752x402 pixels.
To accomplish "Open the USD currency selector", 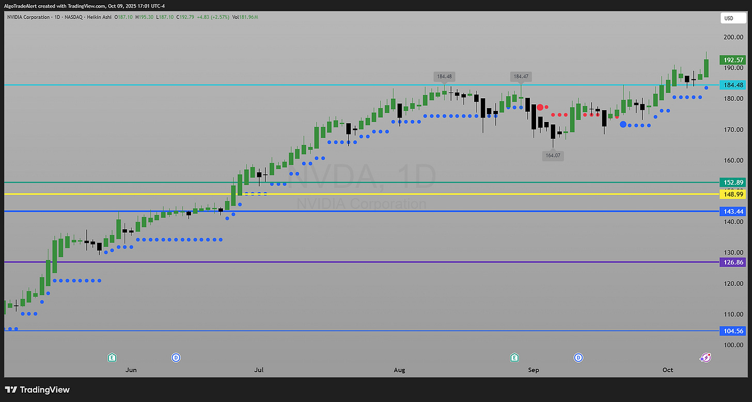I will 733,19.
